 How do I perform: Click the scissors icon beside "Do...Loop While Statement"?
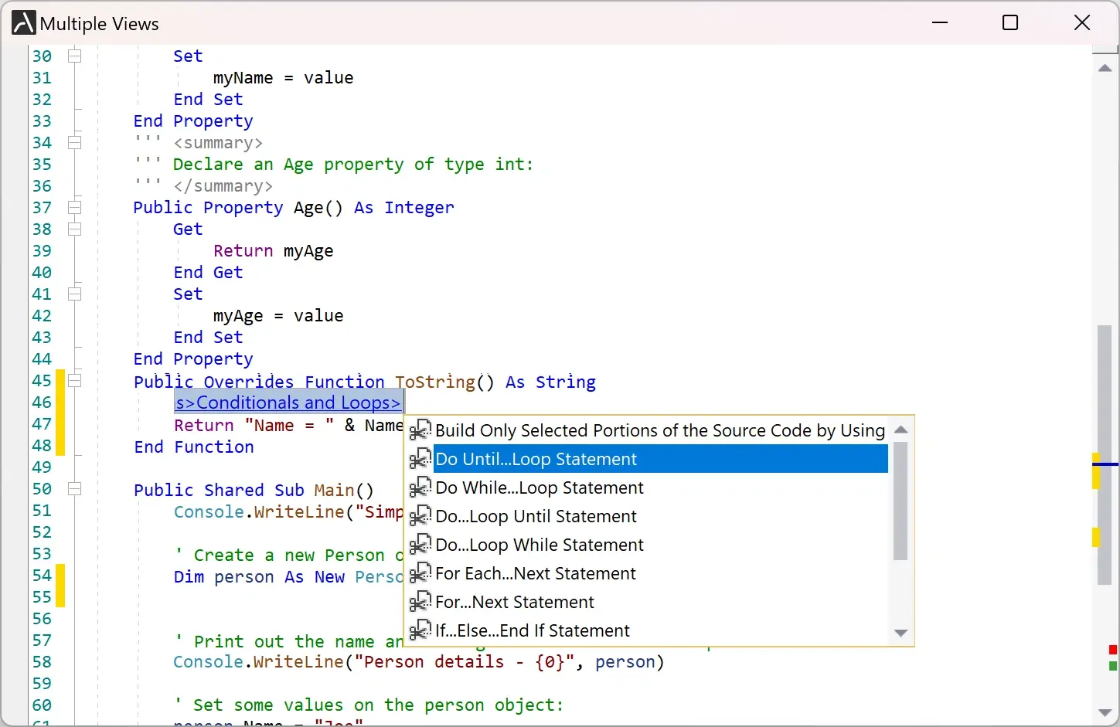click(x=420, y=544)
